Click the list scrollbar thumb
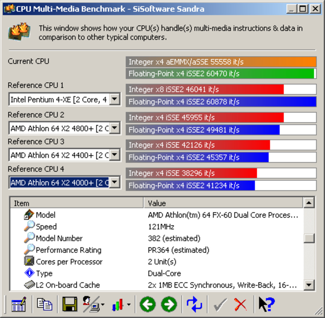Screen dimensions: 325x318 click(309, 238)
